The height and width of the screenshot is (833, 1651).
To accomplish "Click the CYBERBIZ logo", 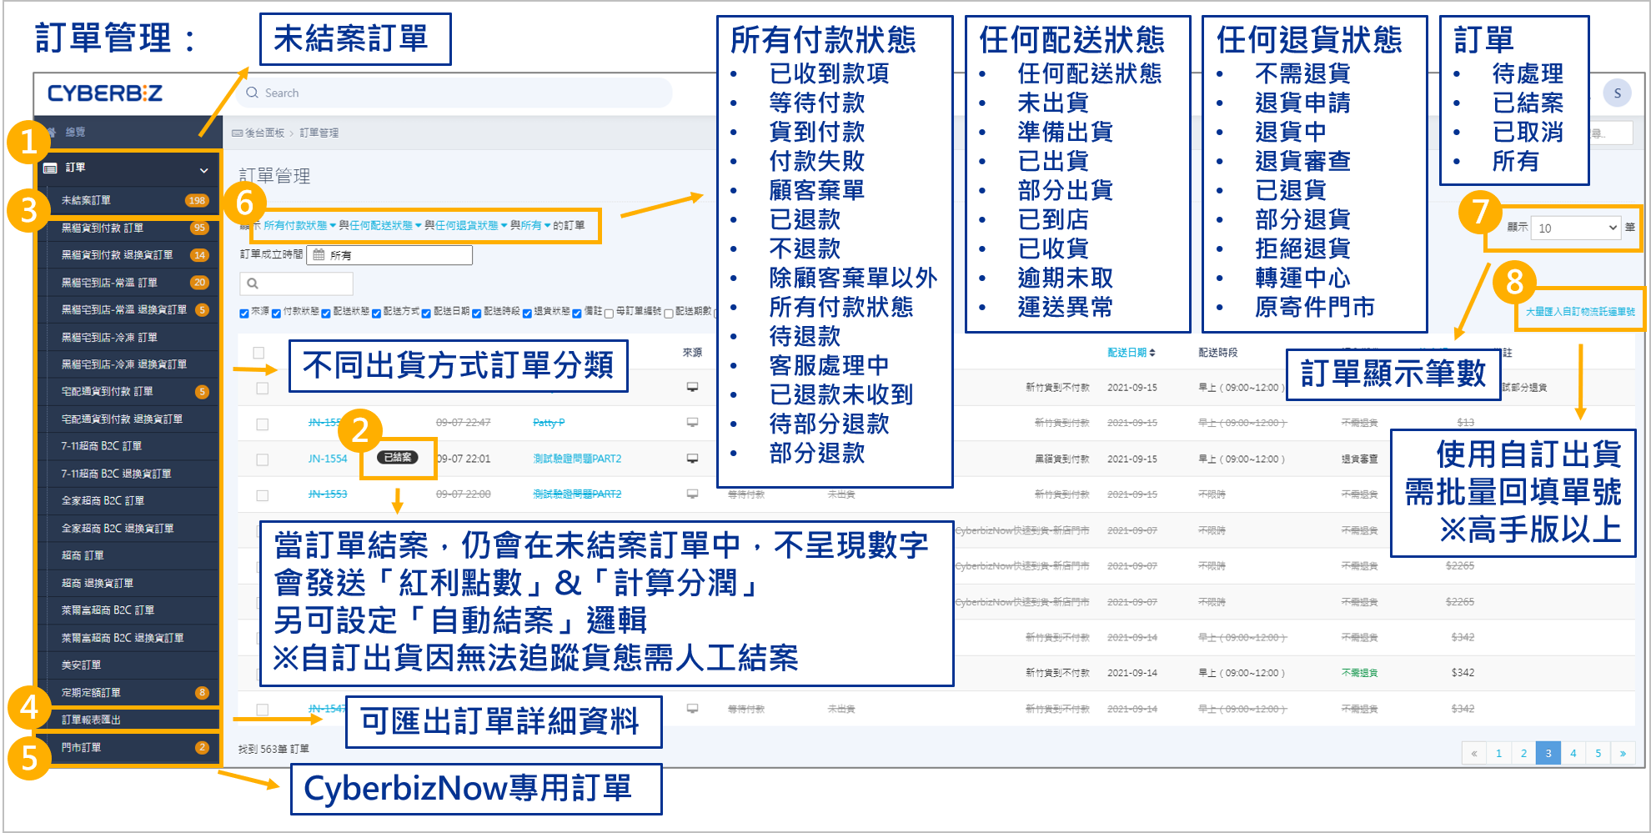I will click(x=104, y=93).
